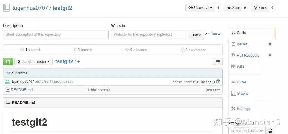This screenshot has width=288, height=134.
Task: Fork the repository
Action: click(260, 8)
